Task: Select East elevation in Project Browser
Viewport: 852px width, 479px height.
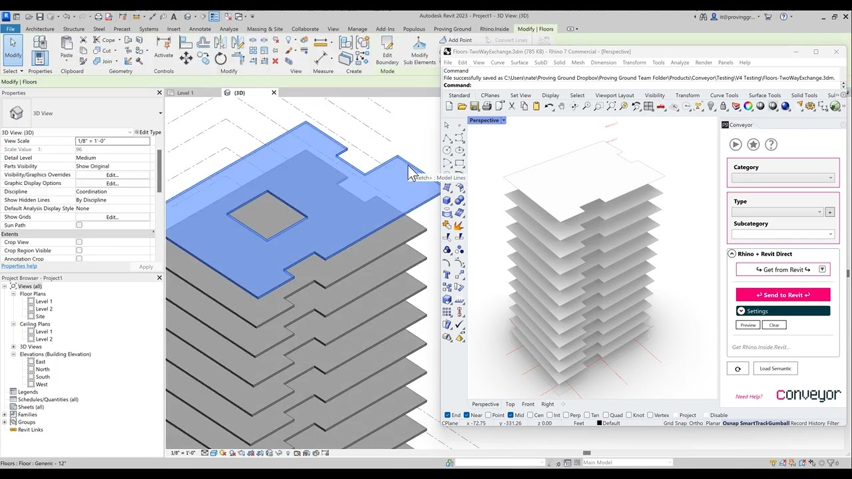Action: click(41, 362)
